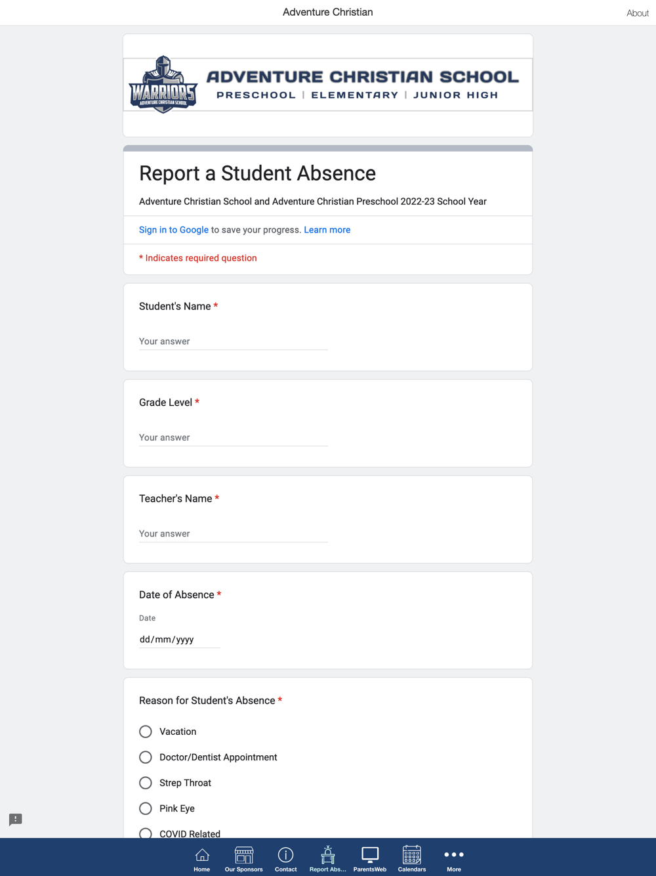656x876 pixels.
Task: Choose Doctor/Dentist Appointment option
Action: tap(146, 757)
